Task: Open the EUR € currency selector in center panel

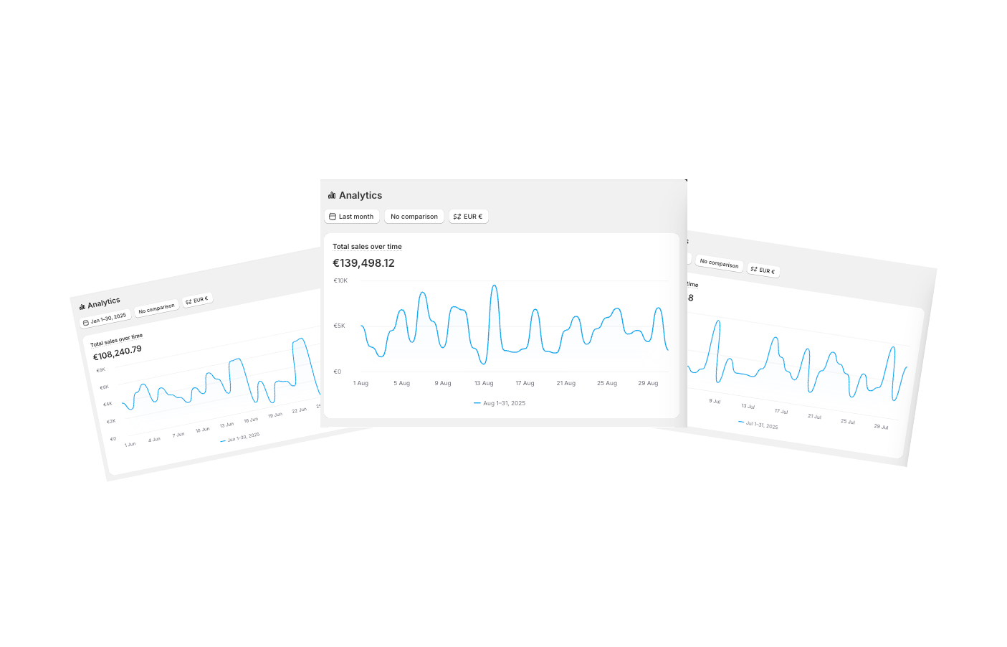Action: pyautogui.click(x=469, y=217)
